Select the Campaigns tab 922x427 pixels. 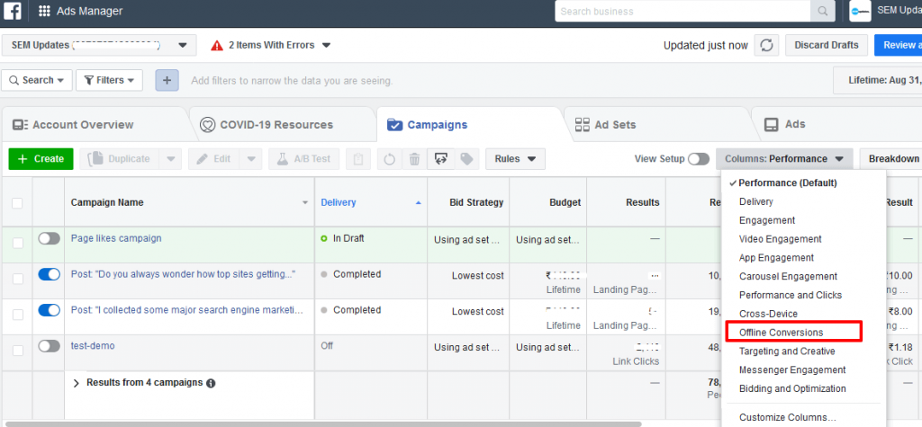point(428,125)
